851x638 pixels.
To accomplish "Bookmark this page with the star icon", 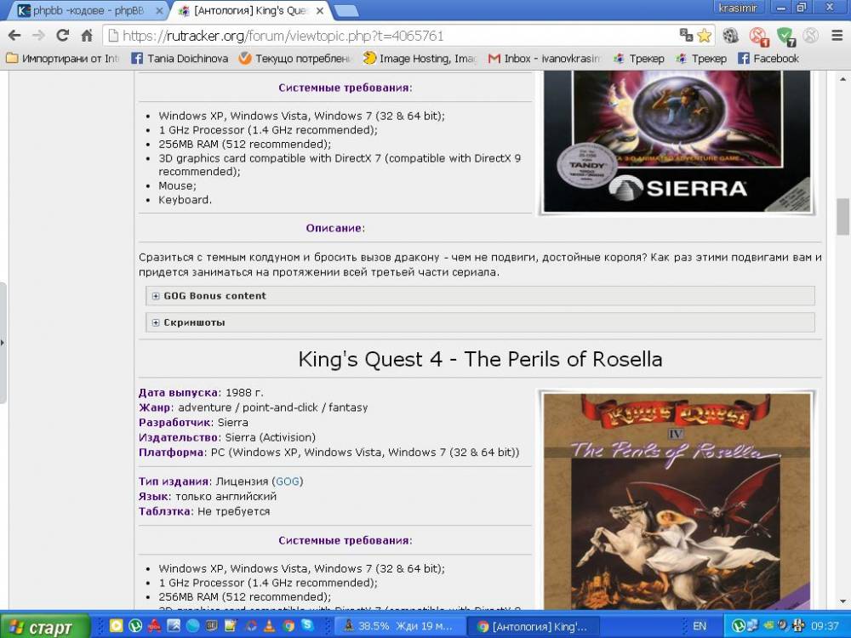I will [x=704, y=36].
